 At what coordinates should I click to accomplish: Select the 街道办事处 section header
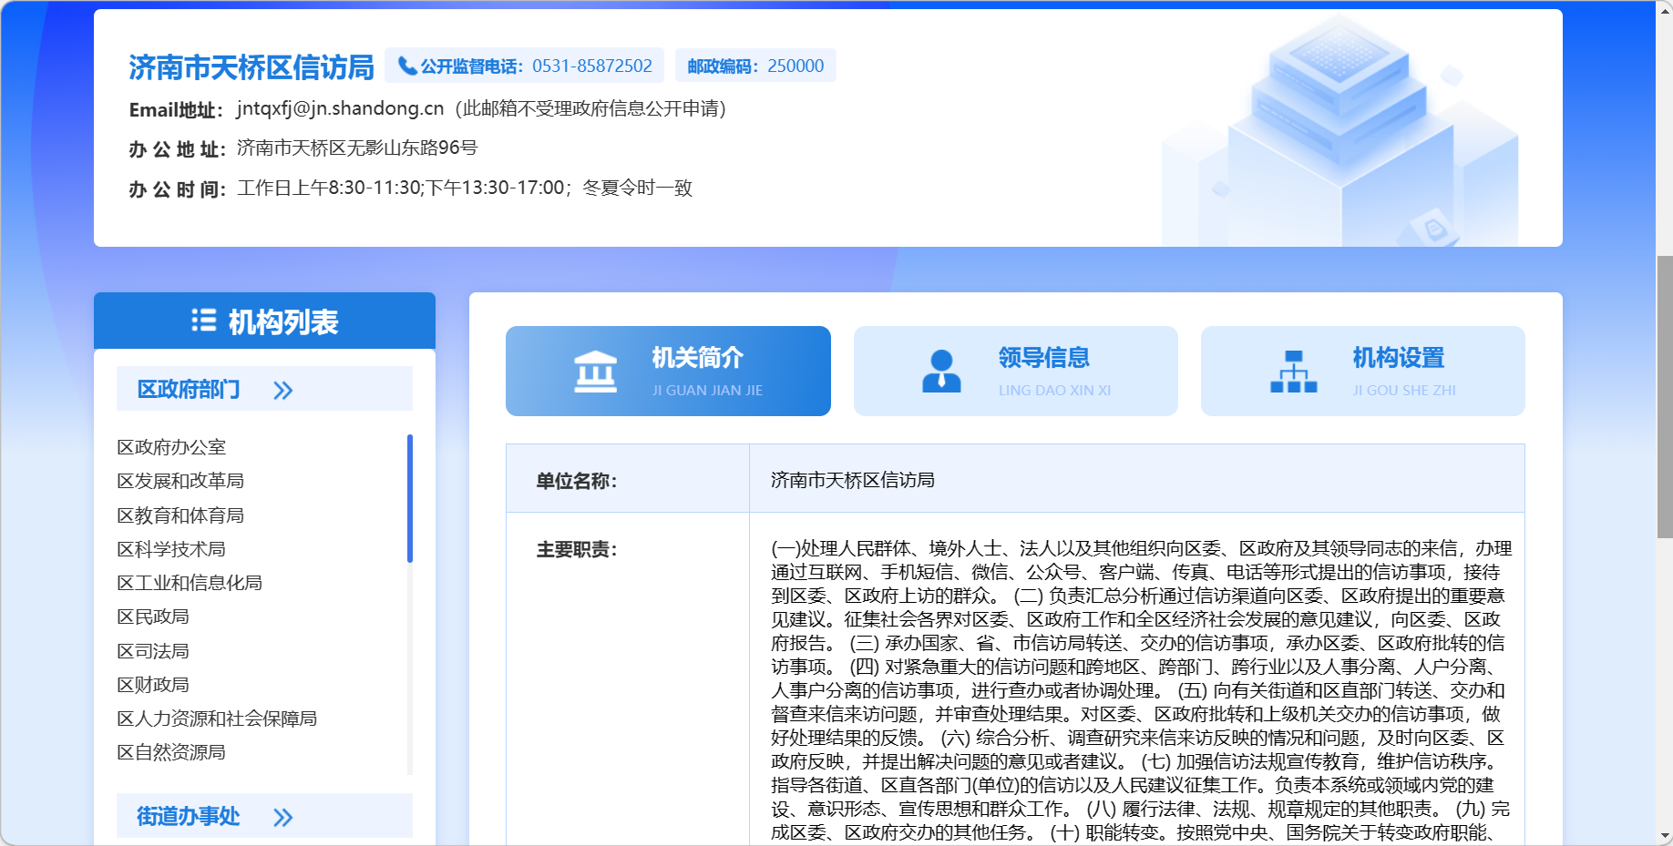tap(264, 816)
